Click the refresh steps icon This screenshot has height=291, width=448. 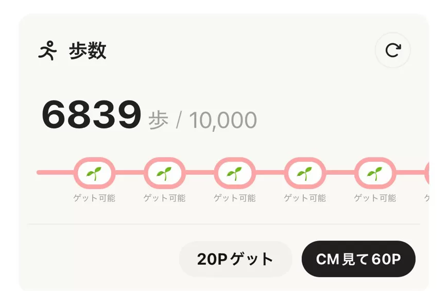coord(392,50)
